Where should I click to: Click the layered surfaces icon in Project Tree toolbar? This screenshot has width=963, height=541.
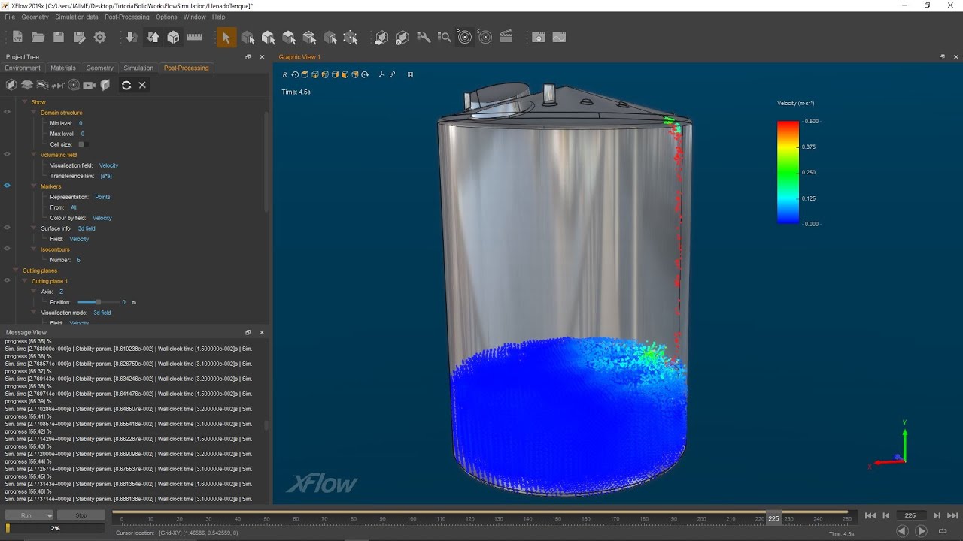pyautogui.click(x=27, y=85)
